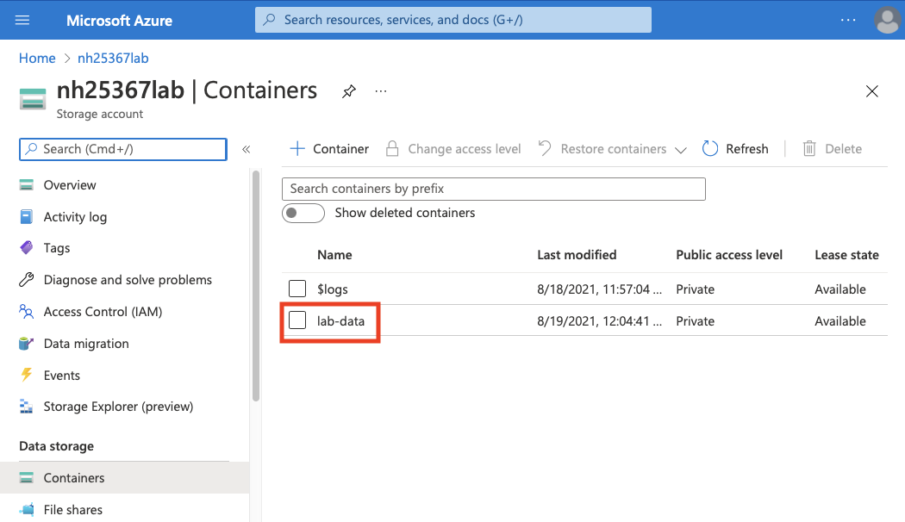905x522 pixels.
Task: Click Diagnose and solve problems wrench icon
Action: point(28,280)
